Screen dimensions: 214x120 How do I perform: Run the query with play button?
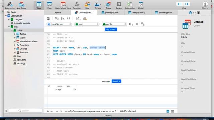pyautogui.click(x=131, y=24)
